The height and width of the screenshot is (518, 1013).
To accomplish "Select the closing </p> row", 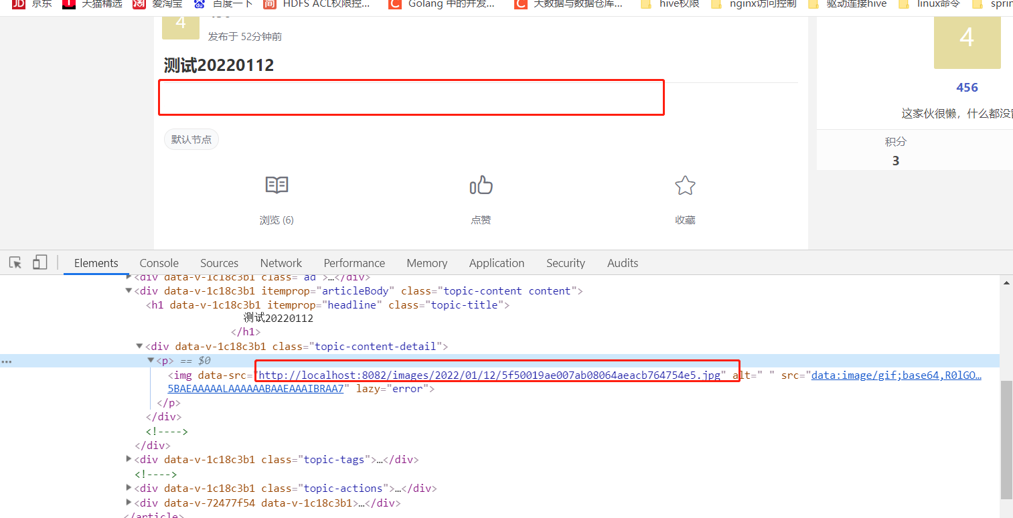I will coord(169,403).
